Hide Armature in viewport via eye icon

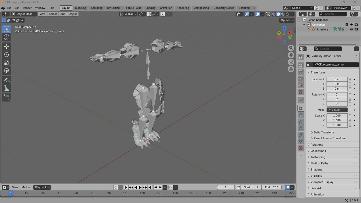(x=351, y=29)
